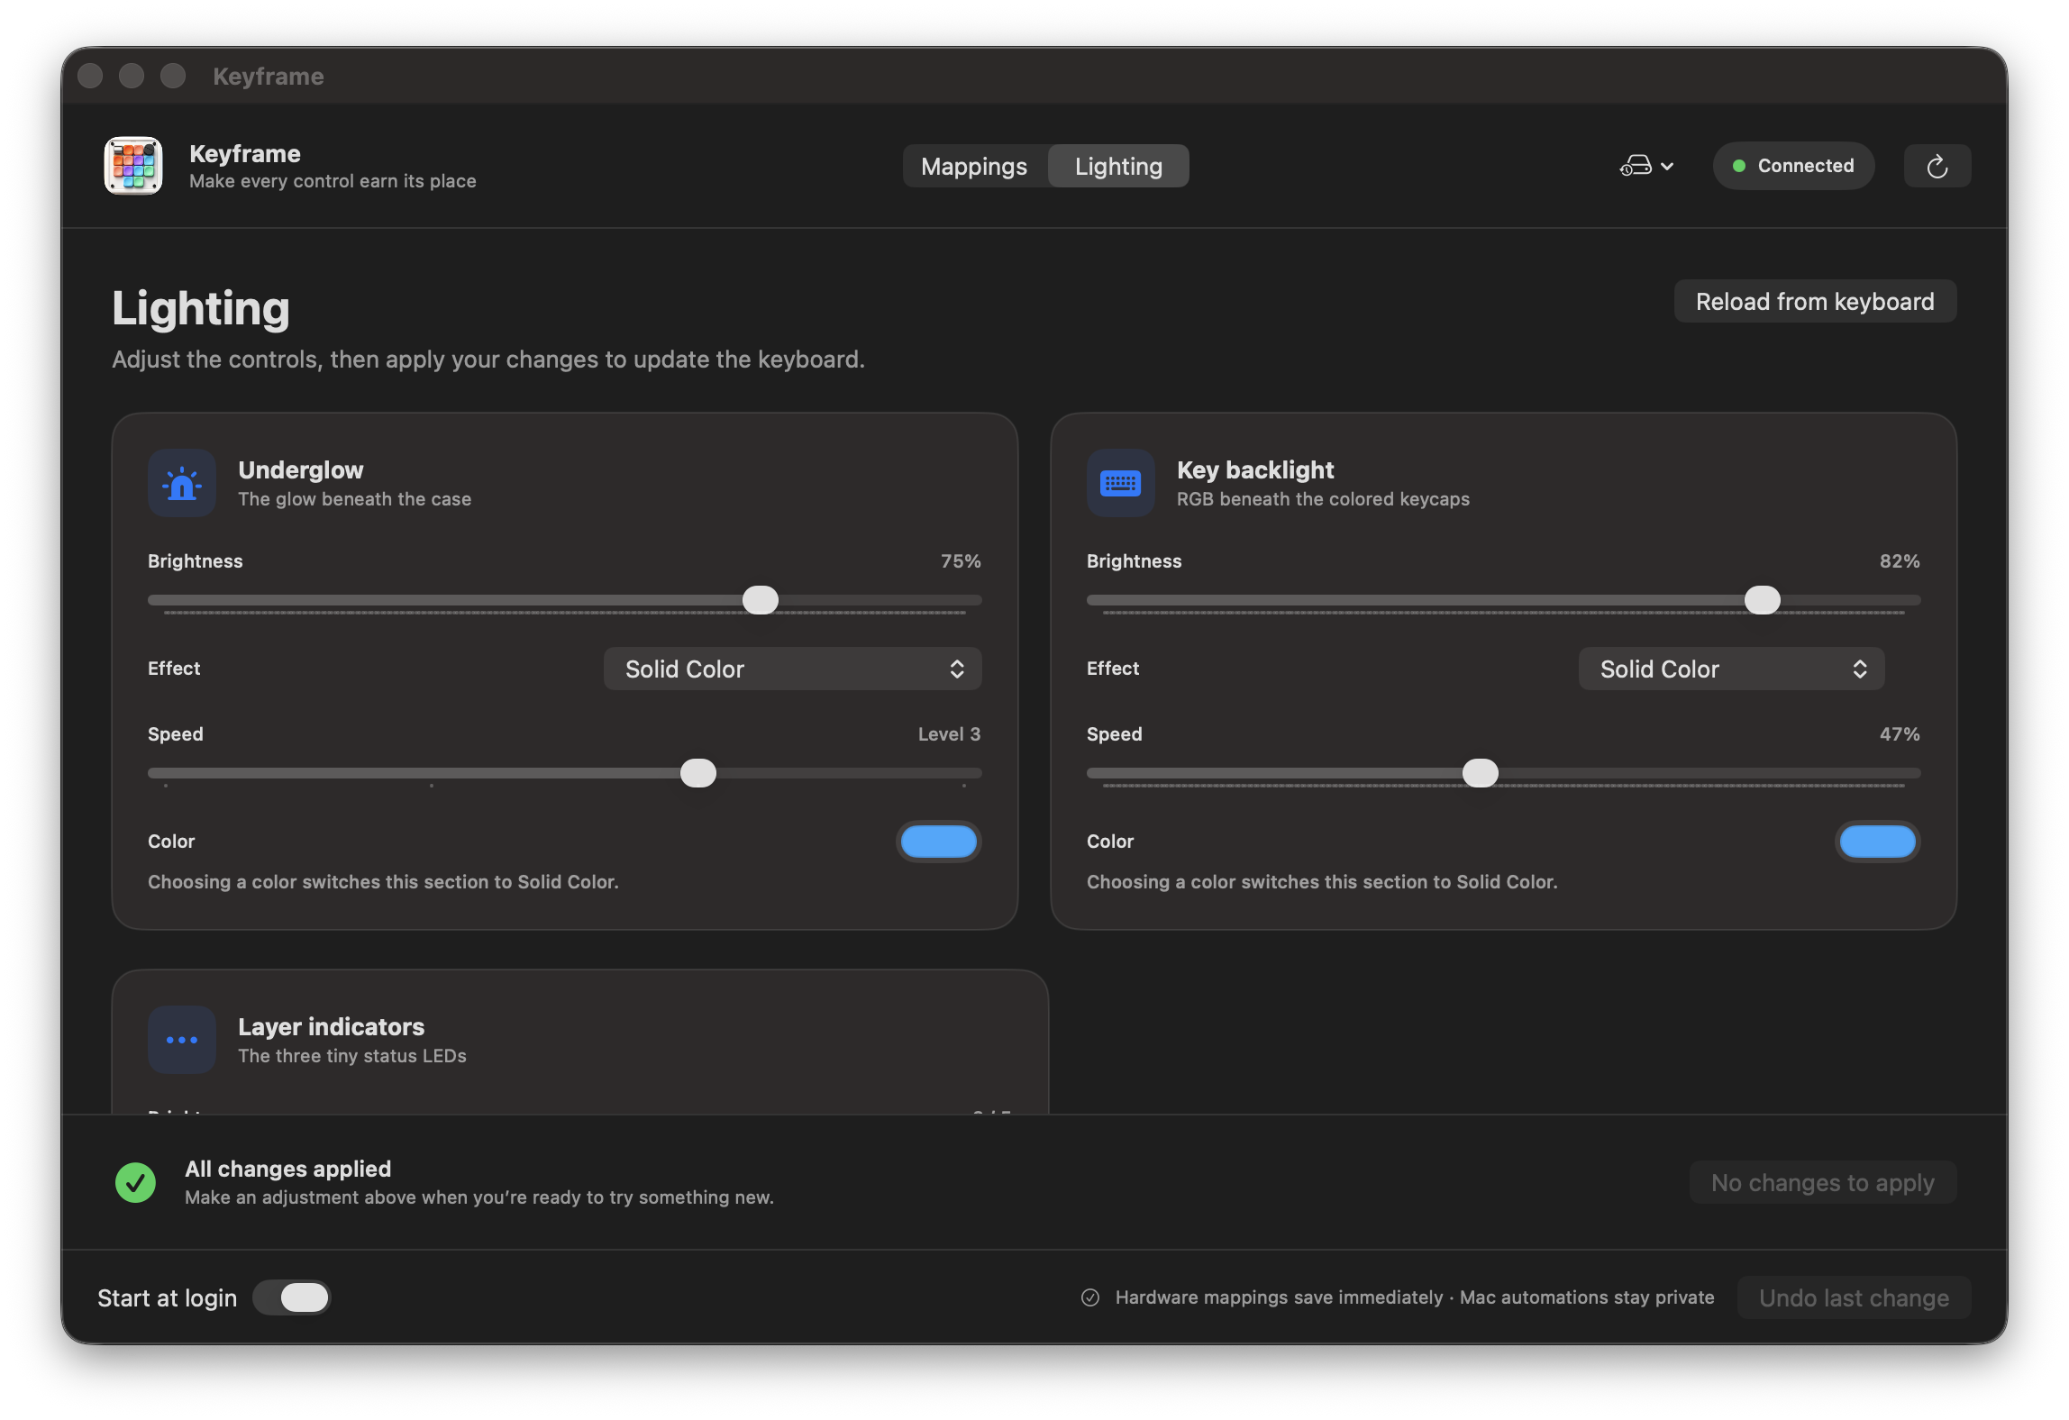Viewport: 2069px width, 1420px height.
Task: Click the Layer indicators card title
Action: tap(331, 1026)
